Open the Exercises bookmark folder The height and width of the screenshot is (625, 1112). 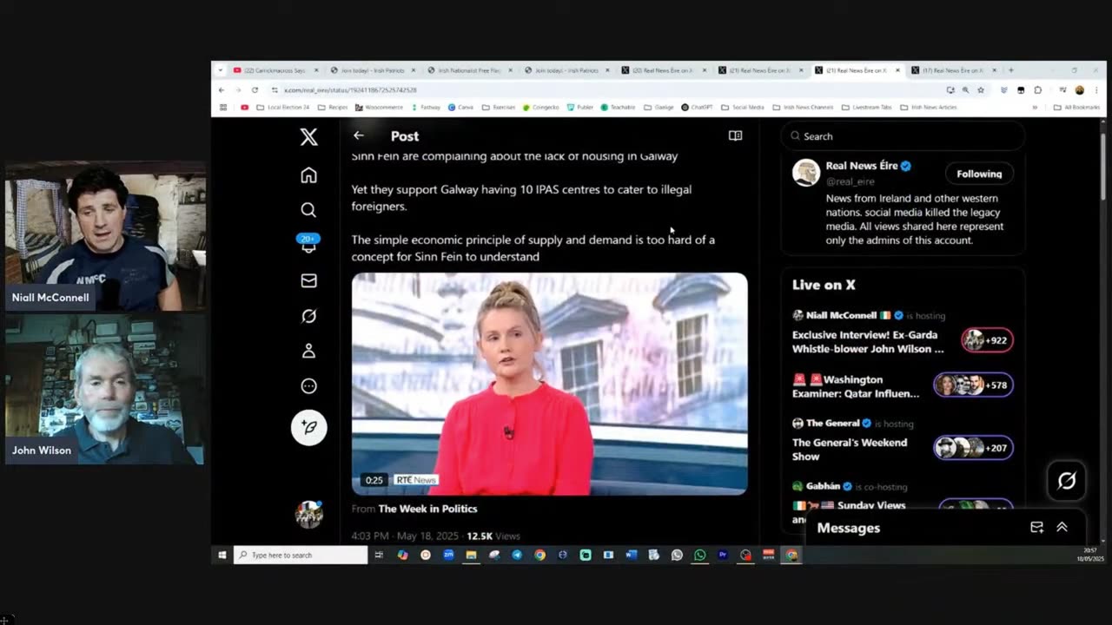click(498, 108)
